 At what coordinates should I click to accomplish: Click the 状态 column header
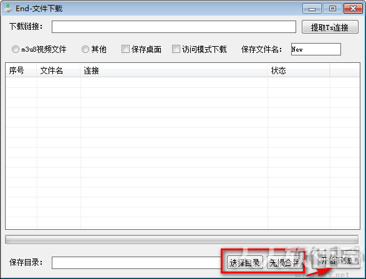point(299,70)
